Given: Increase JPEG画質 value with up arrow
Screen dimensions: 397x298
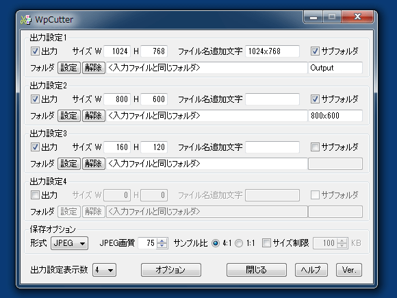Looking at the screenshot, I should click(162, 240).
